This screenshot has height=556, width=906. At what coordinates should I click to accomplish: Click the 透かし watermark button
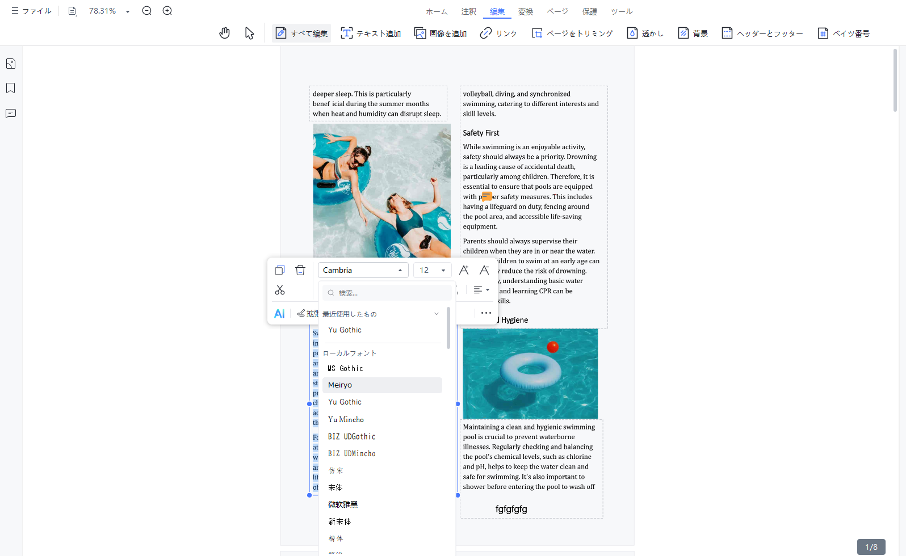coord(645,33)
